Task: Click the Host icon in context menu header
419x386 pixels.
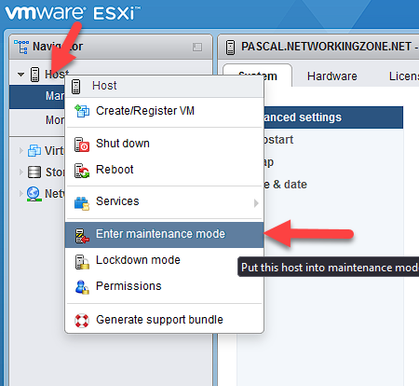Action: [75, 87]
